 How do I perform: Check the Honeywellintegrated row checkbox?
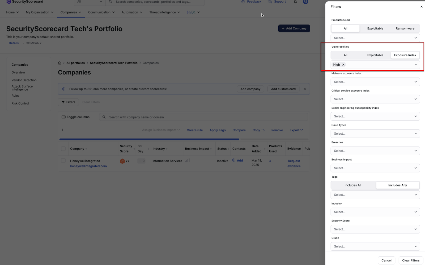[x=63, y=161]
